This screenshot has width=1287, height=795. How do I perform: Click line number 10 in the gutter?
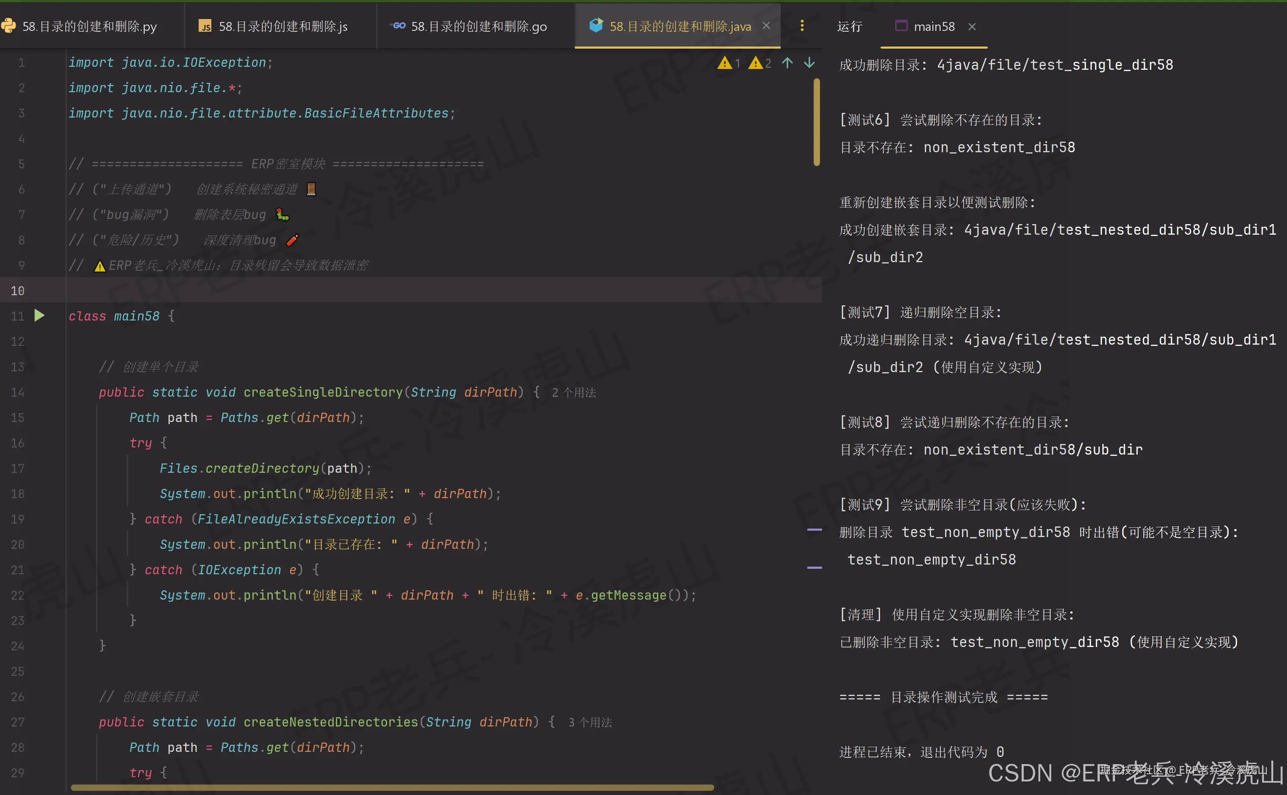(x=17, y=291)
